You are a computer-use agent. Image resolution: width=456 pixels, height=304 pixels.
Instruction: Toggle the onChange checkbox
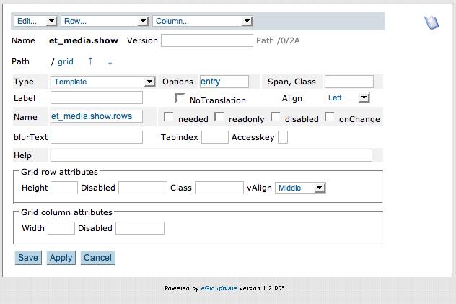click(x=329, y=117)
